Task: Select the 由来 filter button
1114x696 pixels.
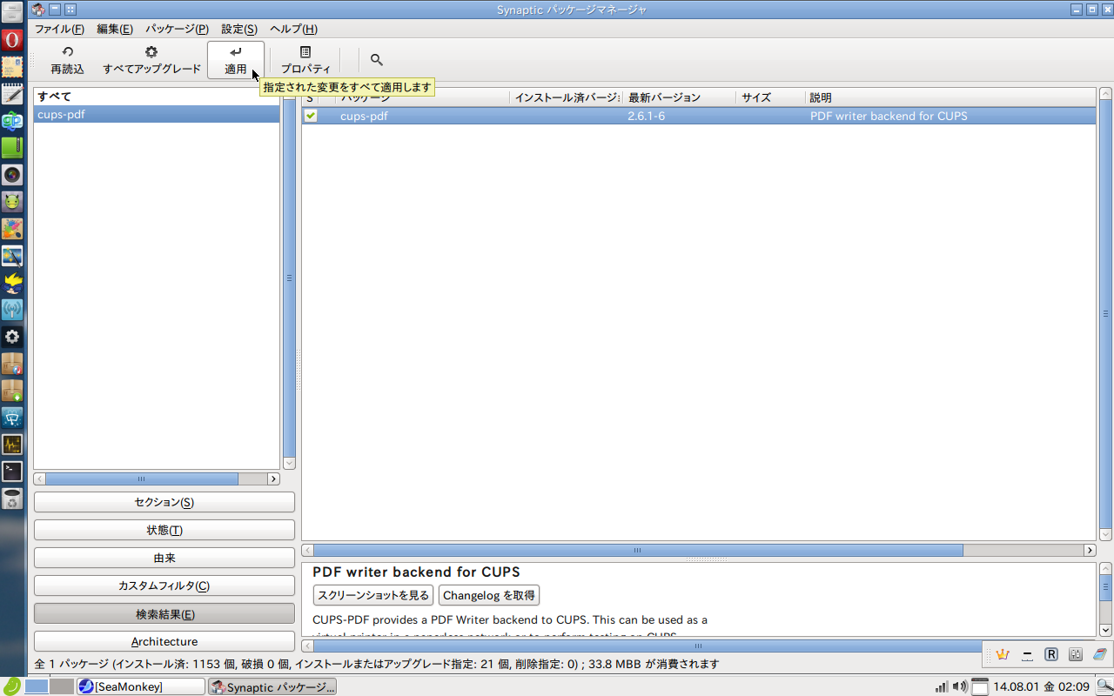Action: 164,558
